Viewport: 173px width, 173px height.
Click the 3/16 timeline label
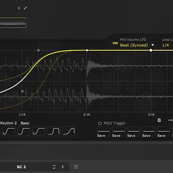click(x=151, y=115)
